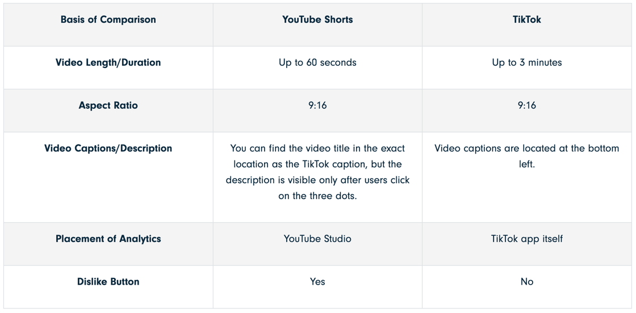Select the 'Video Captions/Description' row label
This screenshot has width=636, height=313.
pyautogui.click(x=108, y=149)
